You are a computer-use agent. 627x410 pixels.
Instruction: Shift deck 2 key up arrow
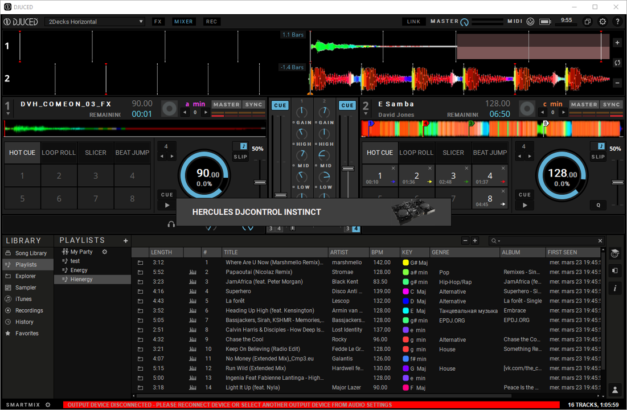[x=563, y=112]
